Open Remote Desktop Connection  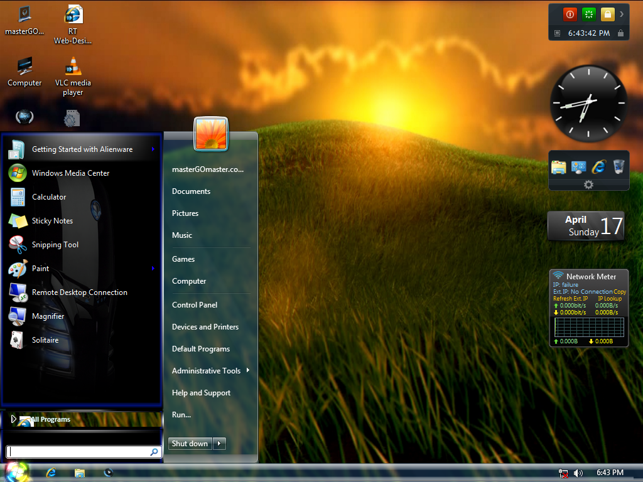81,292
